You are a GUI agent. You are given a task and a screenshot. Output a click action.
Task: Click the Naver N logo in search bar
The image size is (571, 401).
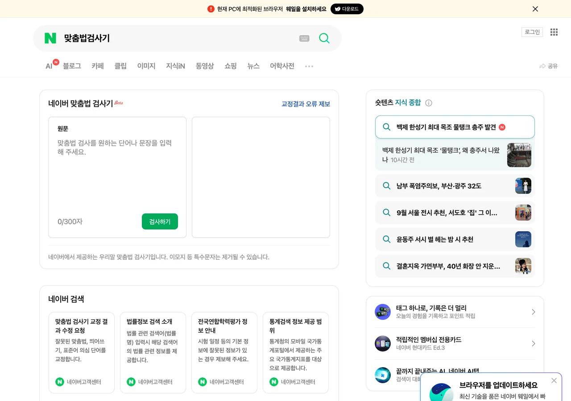50,38
